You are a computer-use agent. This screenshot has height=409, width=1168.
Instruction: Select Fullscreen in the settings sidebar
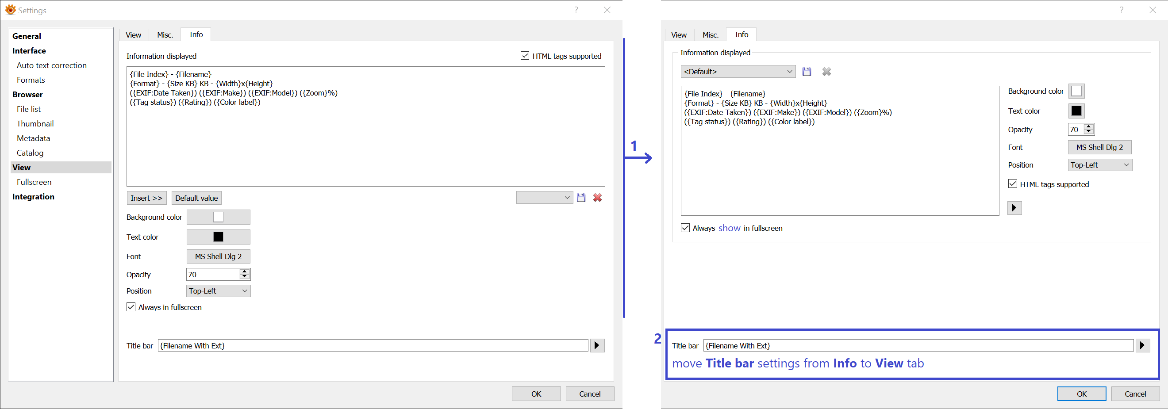pos(34,182)
